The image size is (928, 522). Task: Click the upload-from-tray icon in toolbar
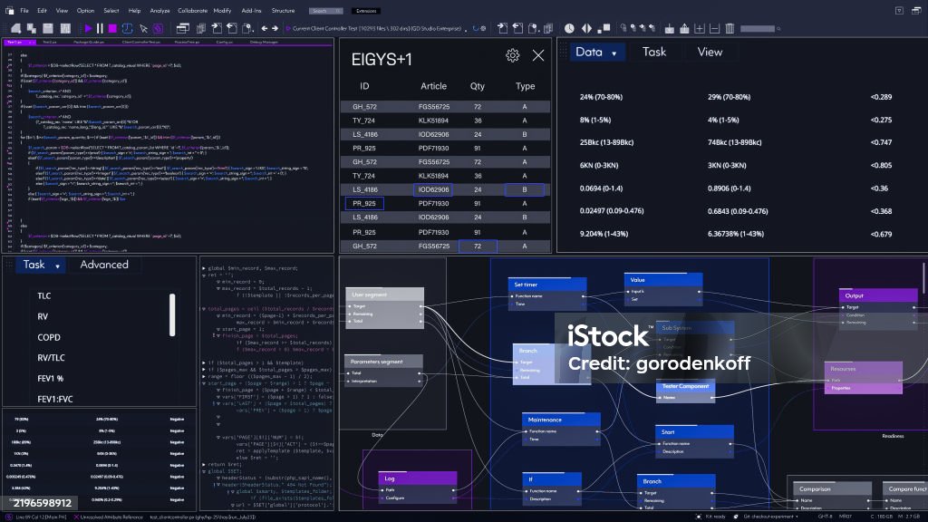pos(684,28)
